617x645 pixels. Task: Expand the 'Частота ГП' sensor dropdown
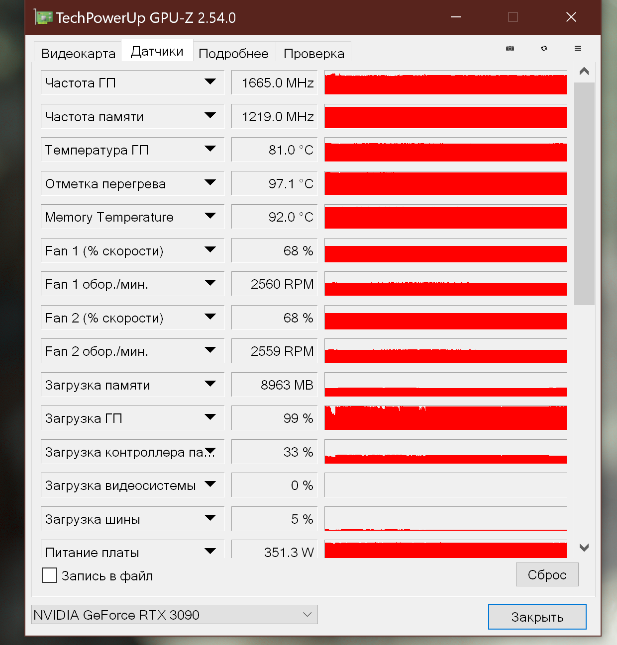click(x=210, y=82)
